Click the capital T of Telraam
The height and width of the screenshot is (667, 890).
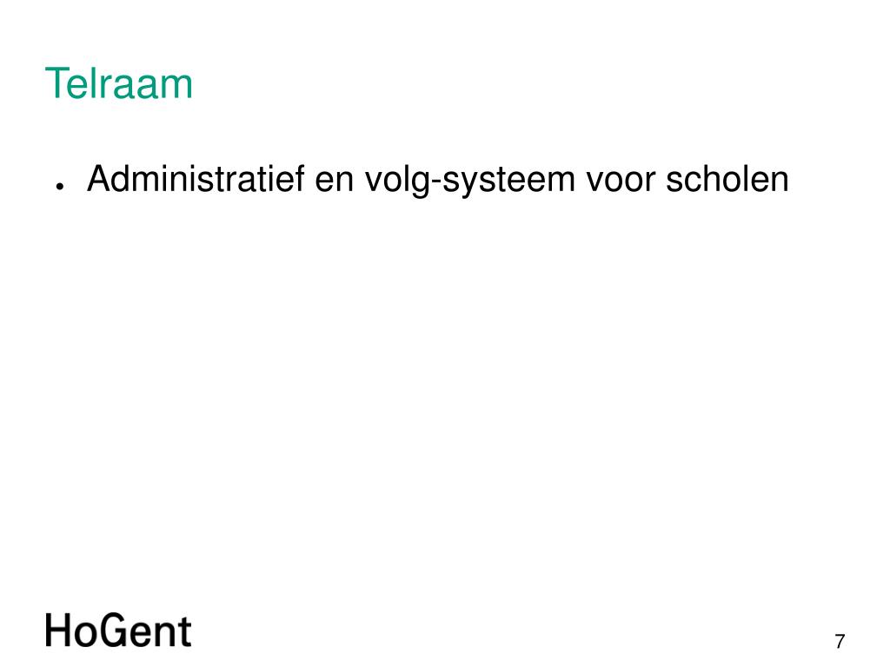(56, 83)
